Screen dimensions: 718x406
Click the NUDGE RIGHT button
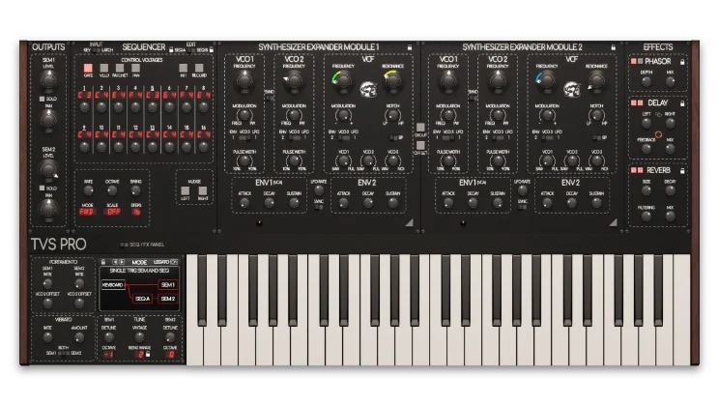tap(202, 190)
